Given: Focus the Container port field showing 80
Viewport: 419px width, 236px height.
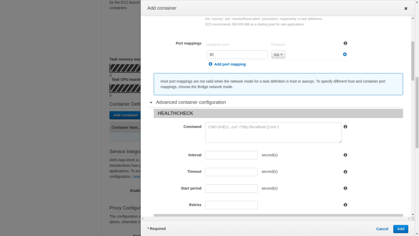Looking at the screenshot, I should (x=237, y=54).
